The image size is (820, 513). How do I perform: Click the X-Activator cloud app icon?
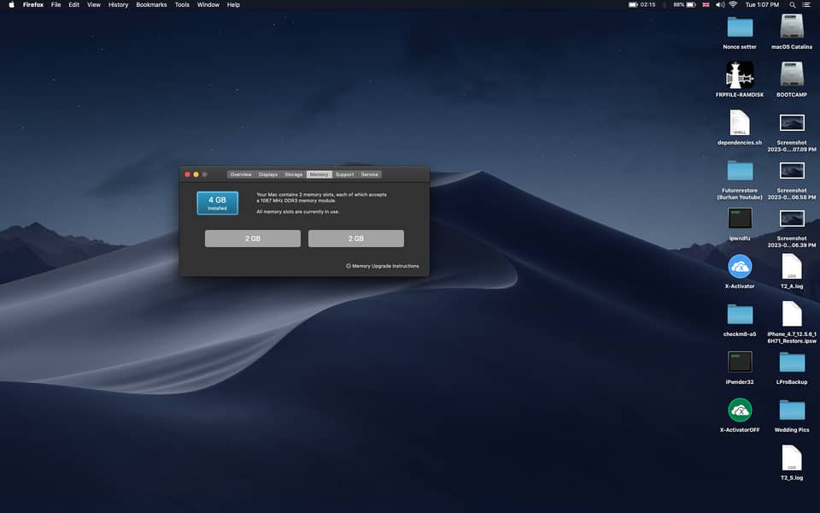[x=740, y=266]
